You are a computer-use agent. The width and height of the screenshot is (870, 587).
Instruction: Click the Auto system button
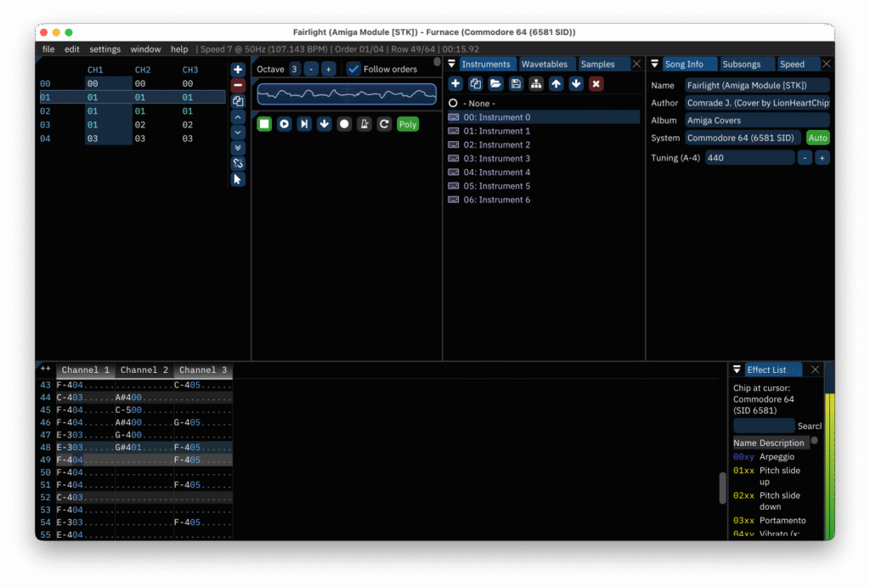pos(817,138)
